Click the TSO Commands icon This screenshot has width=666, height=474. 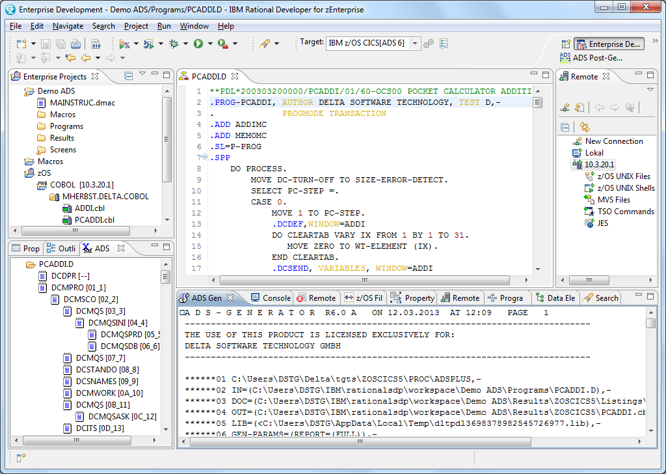click(589, 211)
